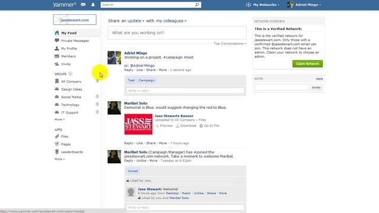Click Like on Maribel Soto's banner post
Viewport: 379px width, 213px height.
click(x=140, y=143)
